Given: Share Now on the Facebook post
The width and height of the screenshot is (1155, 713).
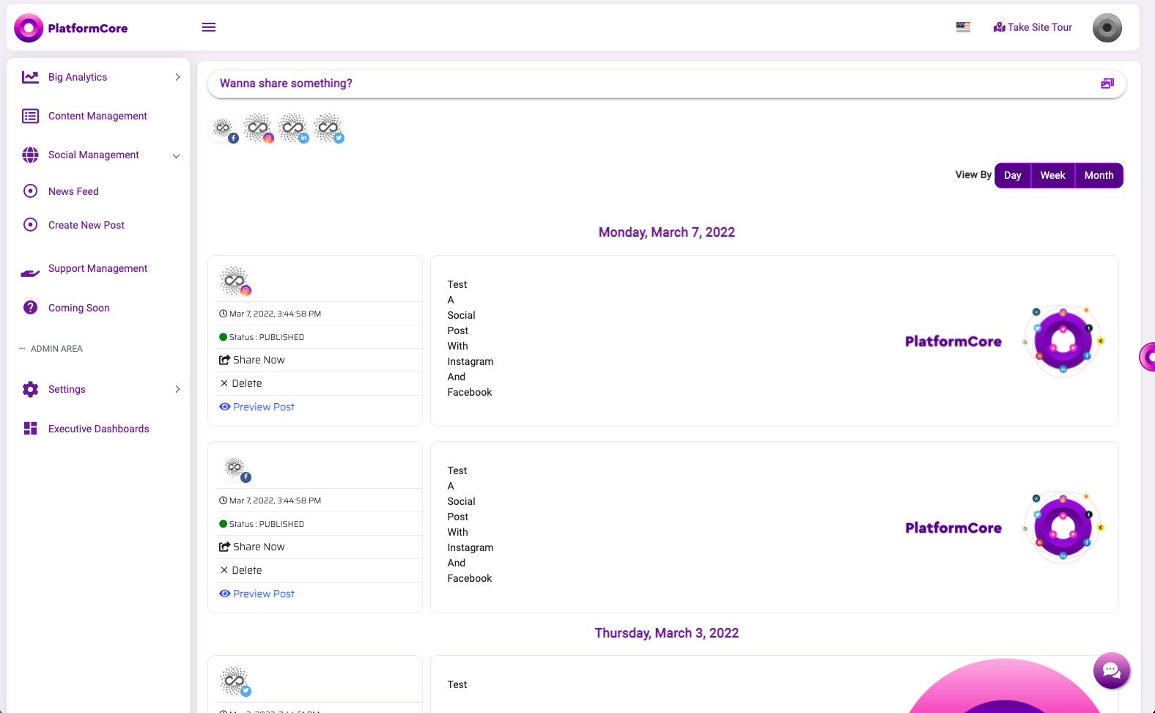Looking at the screenshot, I should (252, 547).
